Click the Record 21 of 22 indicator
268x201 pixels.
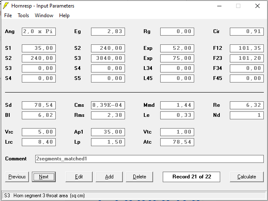(x=191, y=177)
